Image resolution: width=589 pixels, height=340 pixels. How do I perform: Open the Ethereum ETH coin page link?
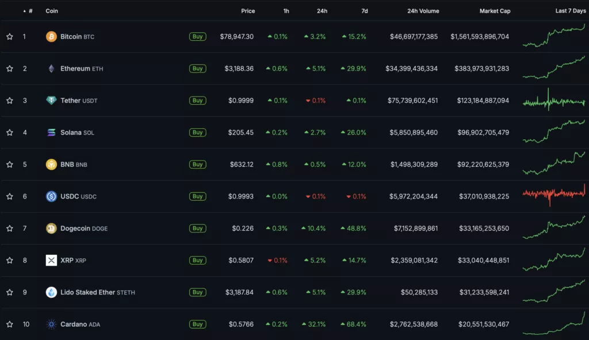[x=82, y=68]
